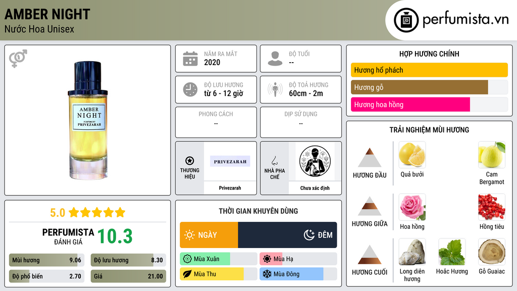Click the Hương giữa pyramid icon
517x291 pixels.
coord(370,206)
